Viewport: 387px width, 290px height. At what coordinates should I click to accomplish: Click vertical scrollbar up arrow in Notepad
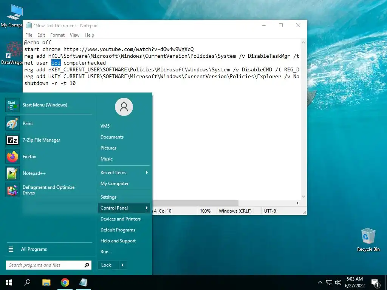[x=303, y=42]
